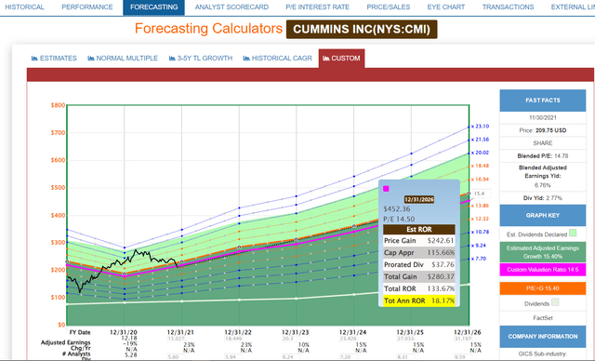Image resolution: width=595 pixels, height=361 pixels.
Task: Click the Est. Dividends Declared green swatch
Action: coord(573,234)
